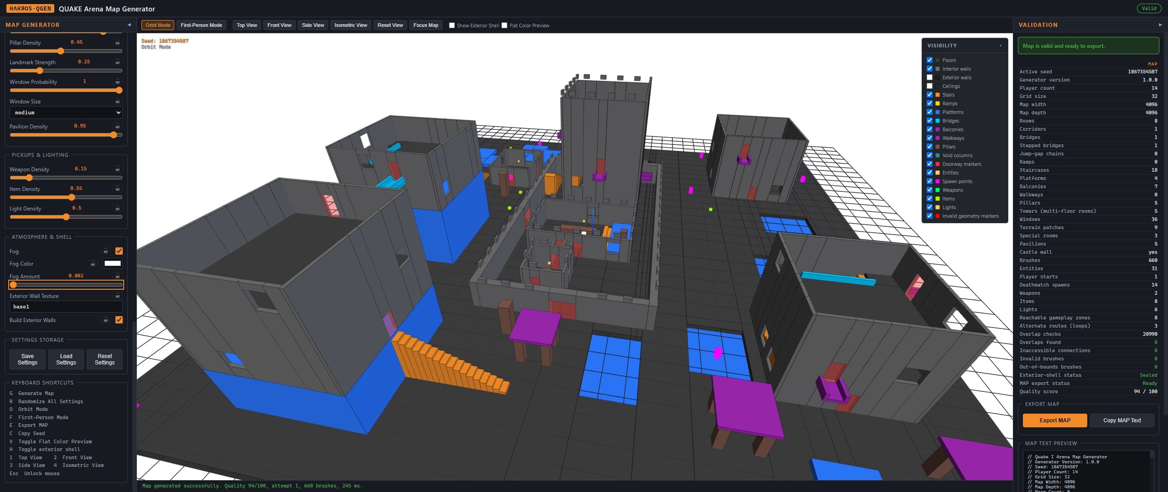This screenshot has width=1168, height=492.
Task: Turn off the Fog checkbox
Action: [x=119, y=251]
